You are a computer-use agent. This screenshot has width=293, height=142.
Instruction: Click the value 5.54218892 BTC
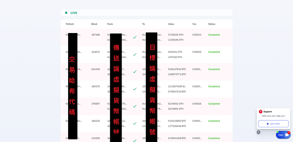(177, 121)
